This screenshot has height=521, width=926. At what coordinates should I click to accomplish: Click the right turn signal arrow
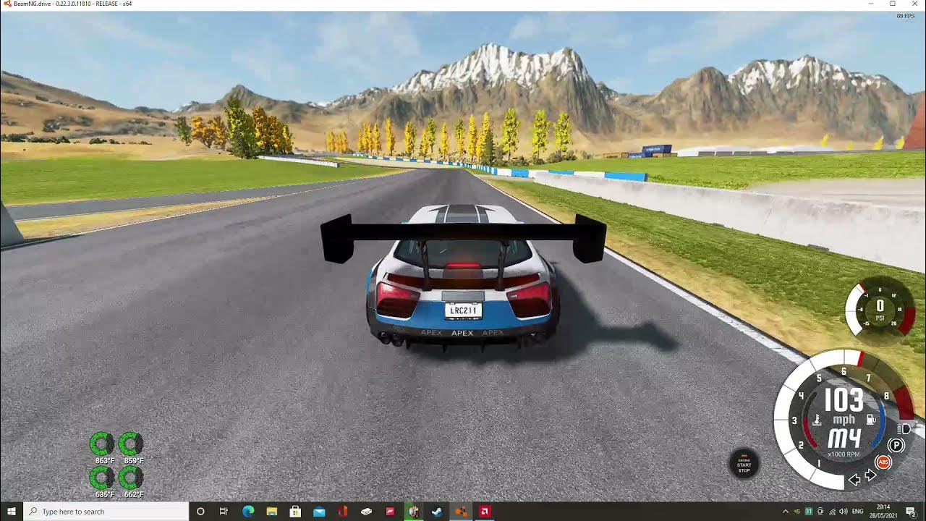click(871, 475)
